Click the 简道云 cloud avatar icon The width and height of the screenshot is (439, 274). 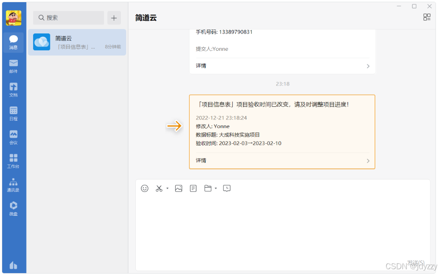pyautogui.click(x=42, y=42)
